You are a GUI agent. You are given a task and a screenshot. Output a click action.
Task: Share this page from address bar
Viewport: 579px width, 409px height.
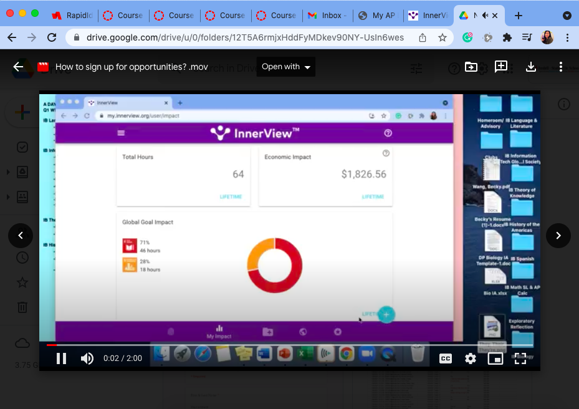[x=423, y=37]
